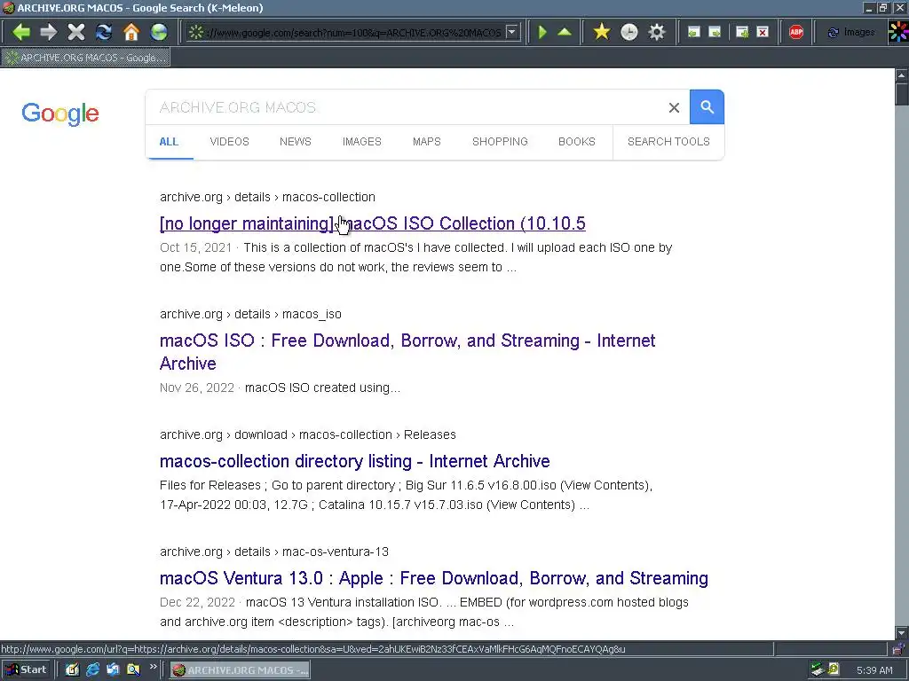Open the macOS Ventura 13.0 result link
This screenshot has width=909, height=681.
tap(433, 578)
